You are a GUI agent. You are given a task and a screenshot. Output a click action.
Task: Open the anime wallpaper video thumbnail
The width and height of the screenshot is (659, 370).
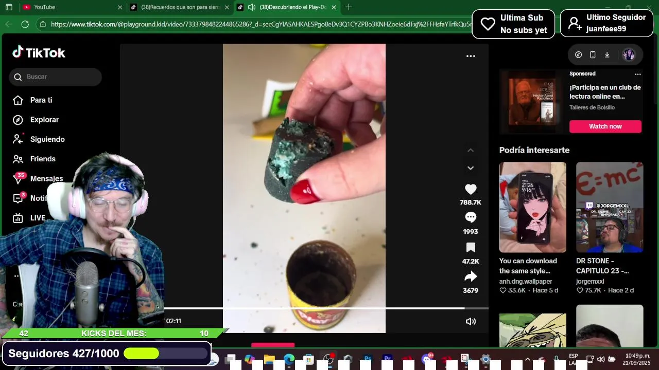(x=532, y=208)
